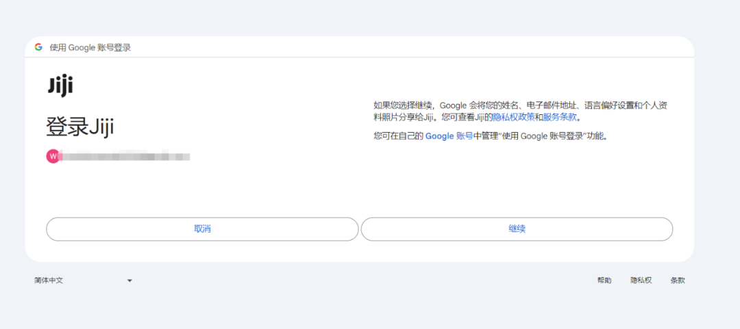The image size is (740, 329).
Task: Open the 帮助 footer link
Action: [604, 280]
